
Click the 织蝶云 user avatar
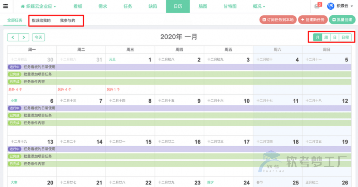tap(330, 6)
